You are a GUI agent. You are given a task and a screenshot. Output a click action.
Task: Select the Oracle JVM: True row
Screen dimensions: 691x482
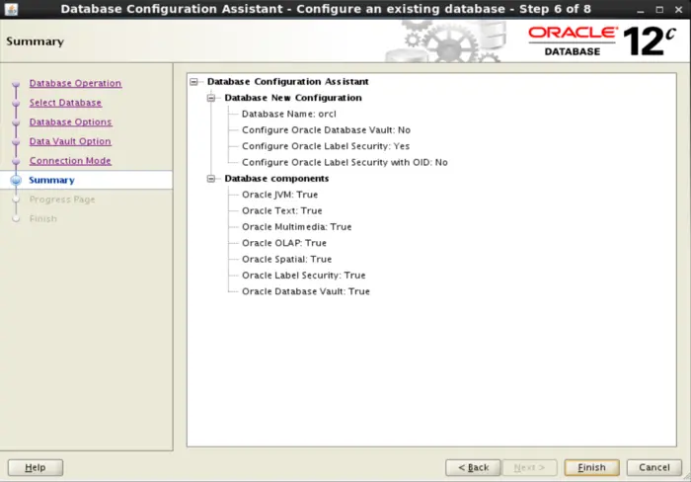click(279, 195)
